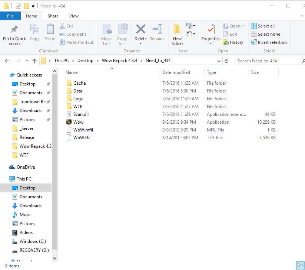This screenshot has height=270, width=305.
Task: Open file History from ribbon
Action: click(233, 42)
